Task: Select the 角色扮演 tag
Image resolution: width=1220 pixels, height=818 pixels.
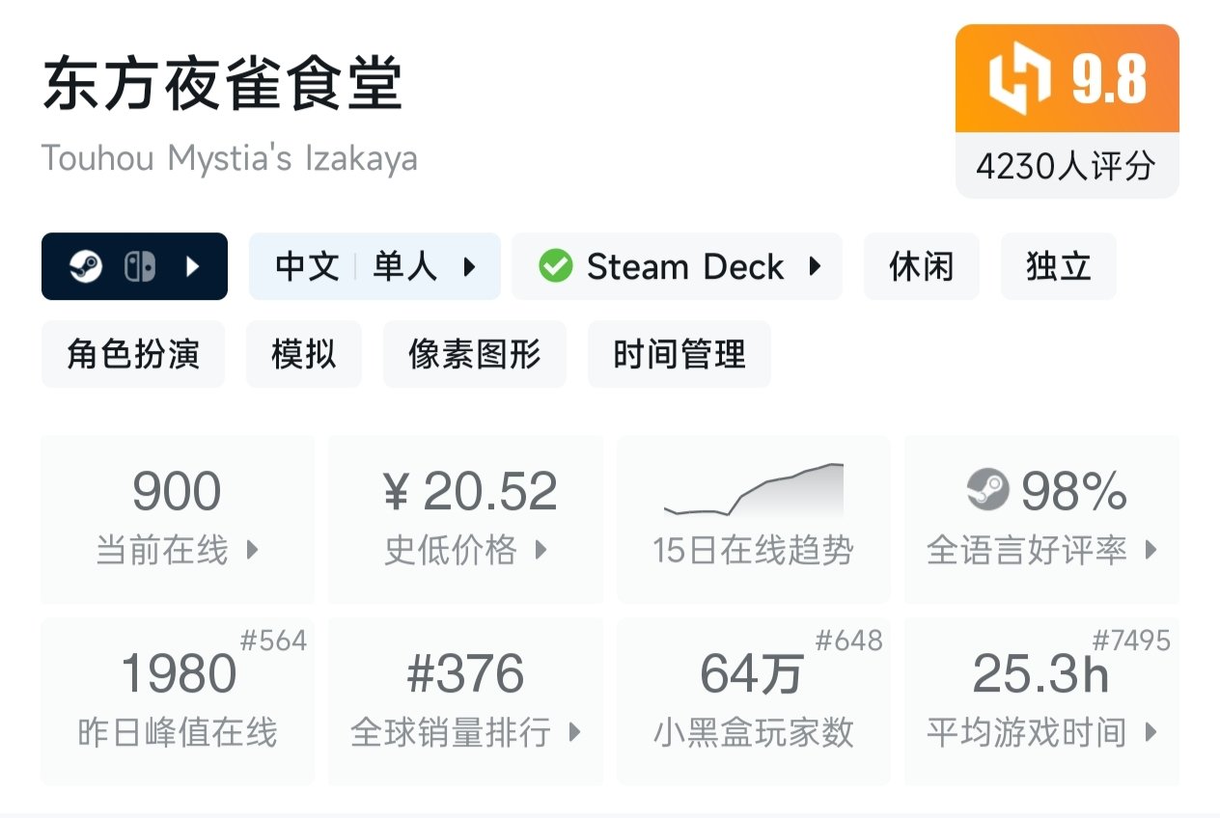Action: click(132, 354)
